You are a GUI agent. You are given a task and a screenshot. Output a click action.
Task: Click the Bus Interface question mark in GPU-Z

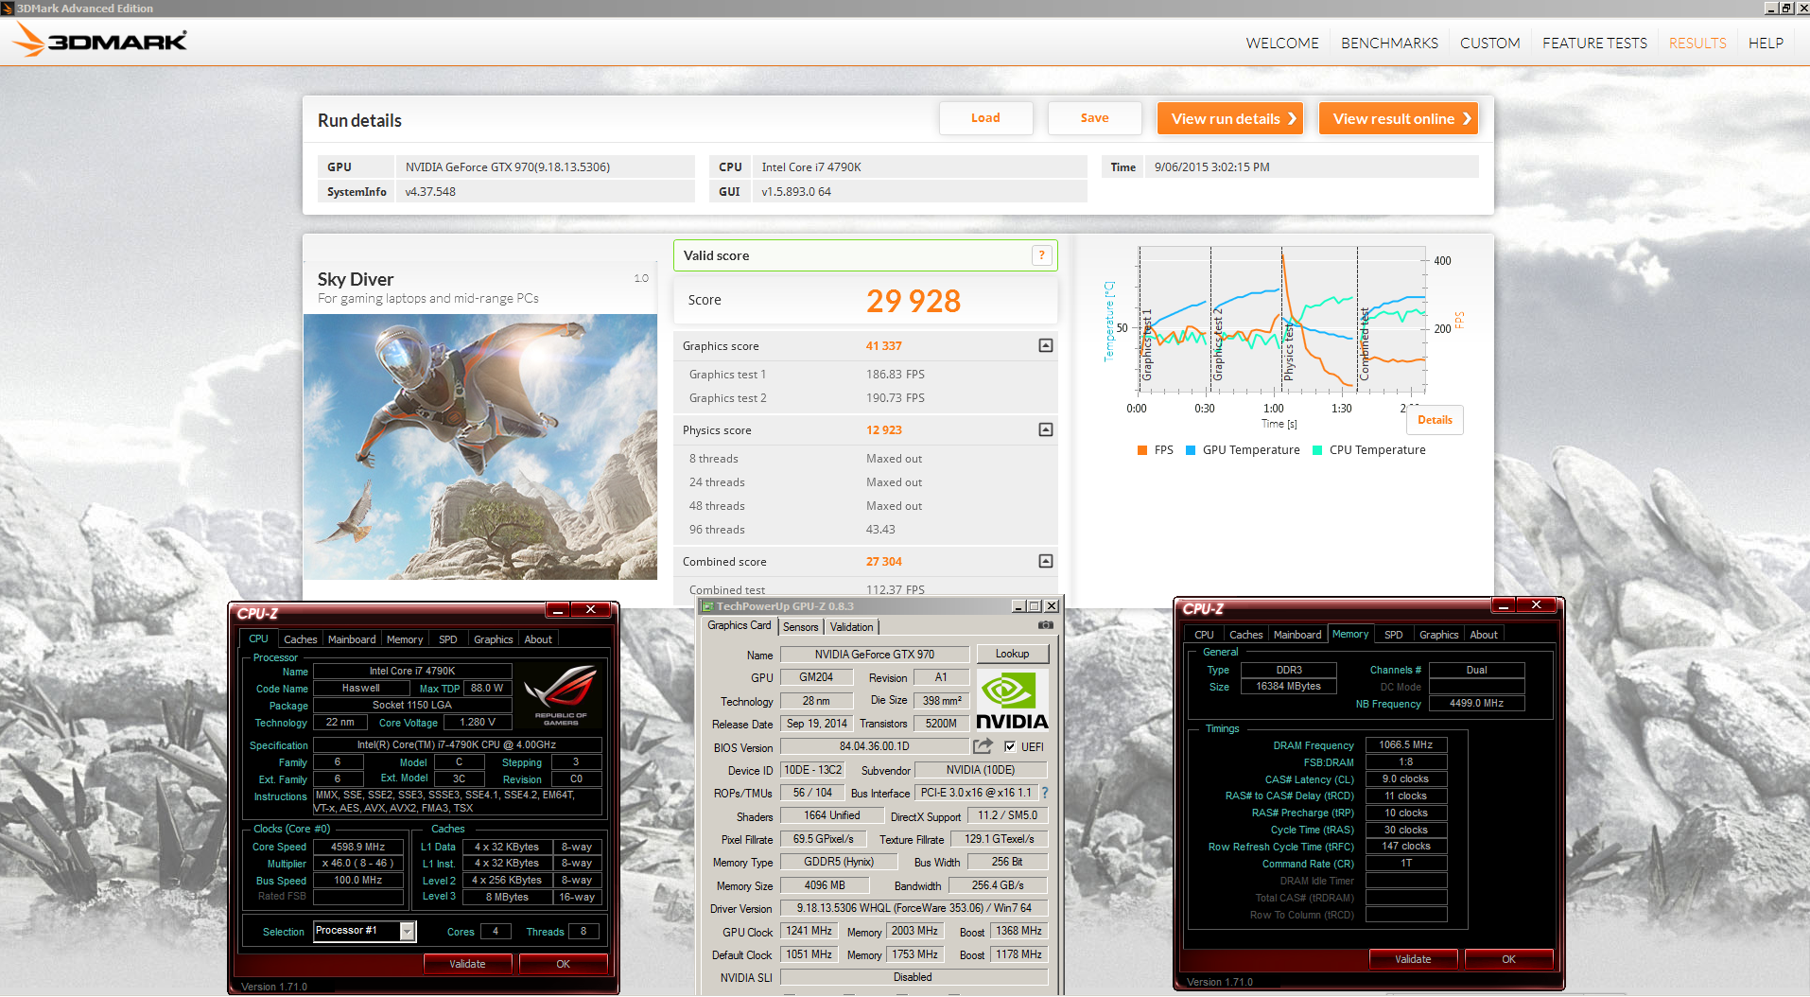click(x=1045, y=793)
